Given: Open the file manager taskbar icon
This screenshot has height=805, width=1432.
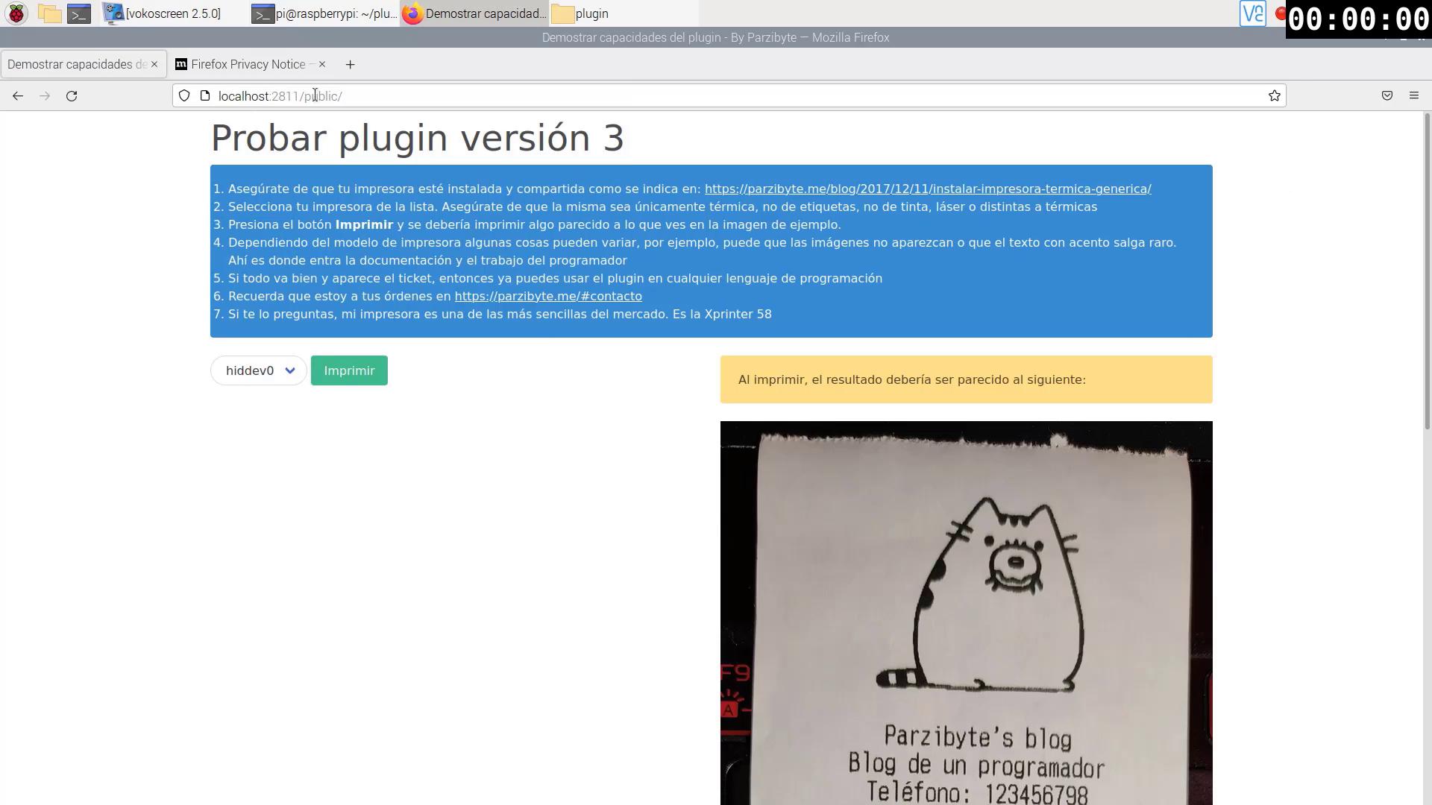Looking at the screenshot, I should click(x=49, y=13).
